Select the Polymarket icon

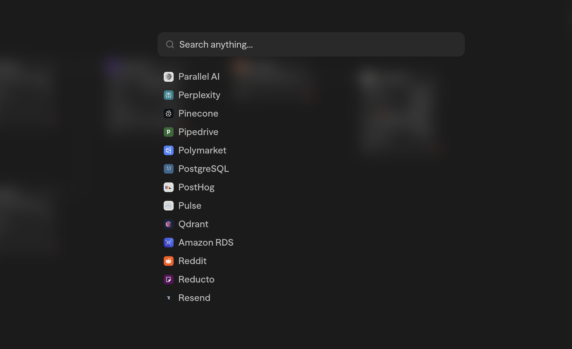(x=168, y=150)
